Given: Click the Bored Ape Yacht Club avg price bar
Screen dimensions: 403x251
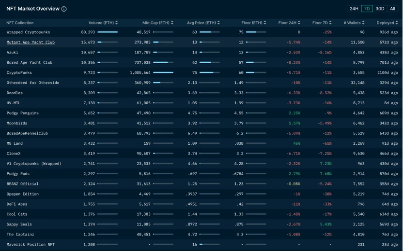Looking at the screenshot, I should pyautogui.click(x=209, y=62).
